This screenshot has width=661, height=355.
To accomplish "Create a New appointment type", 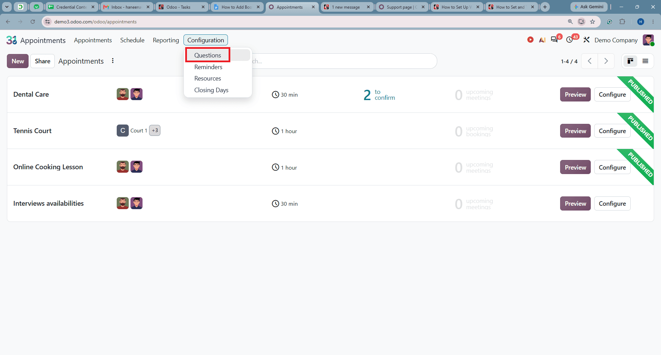I will (x=18, y=61).
